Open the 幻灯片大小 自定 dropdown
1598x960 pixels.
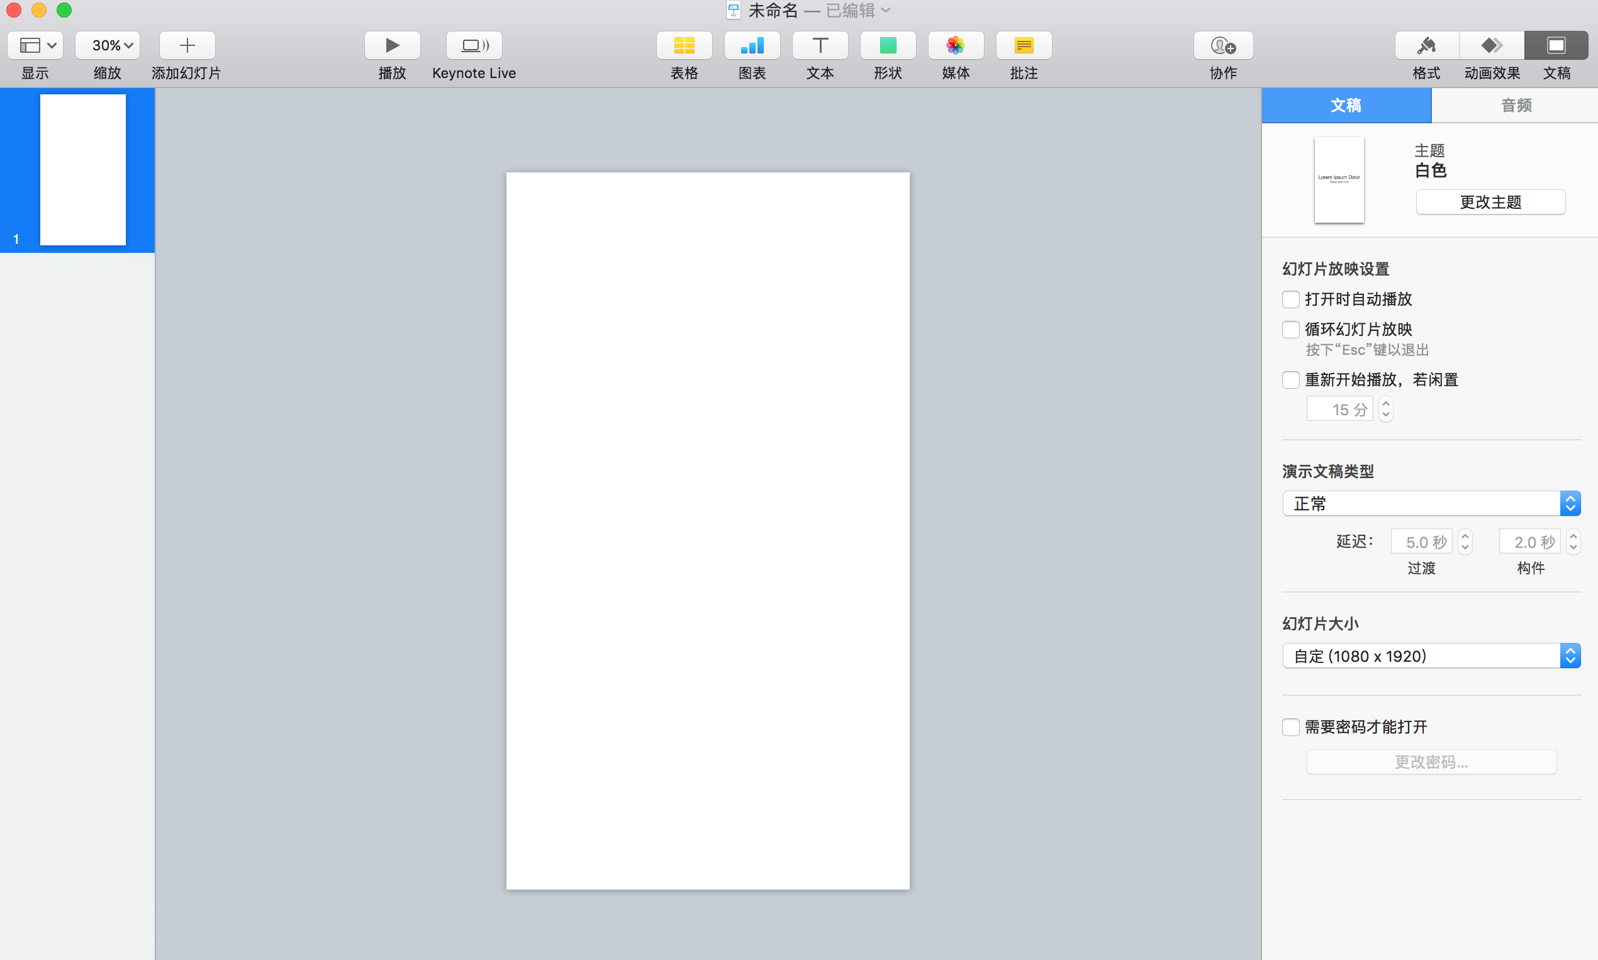(1431, 656)
